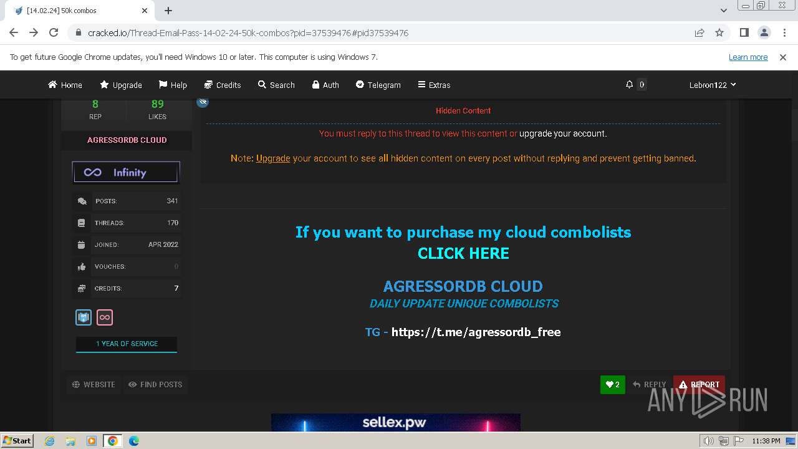Click the threads count icon

click(x=81, y=223)
